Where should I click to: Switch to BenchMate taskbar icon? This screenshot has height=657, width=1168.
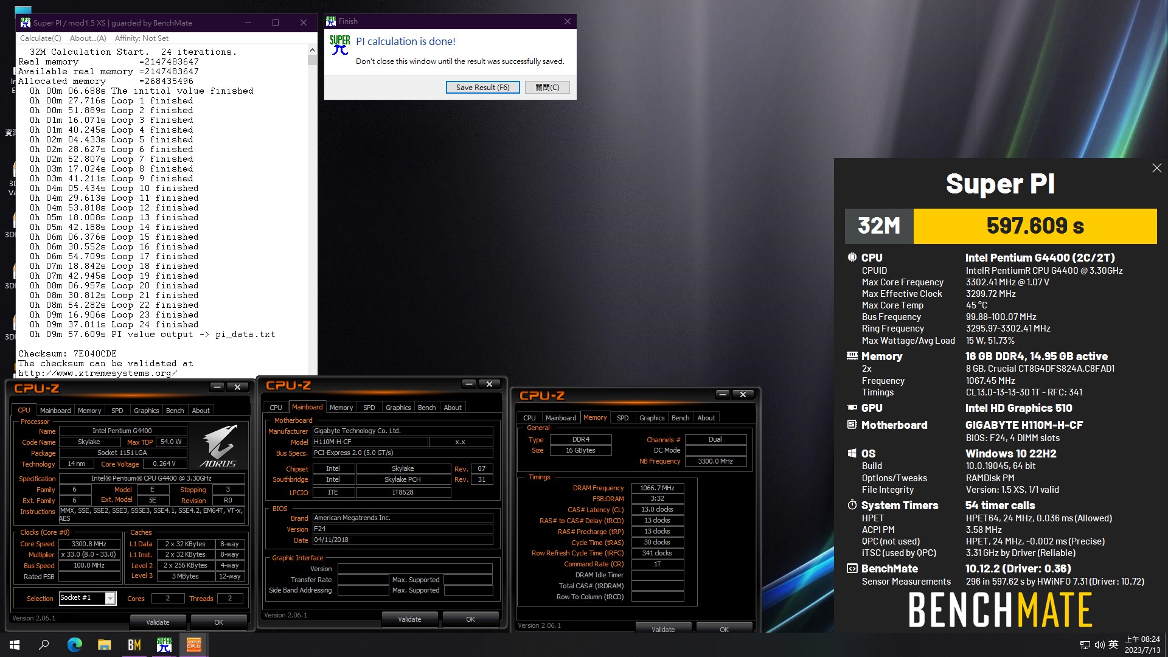tap(134, 645)
